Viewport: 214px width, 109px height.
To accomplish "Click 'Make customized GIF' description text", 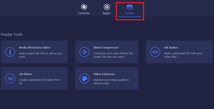I will click(183, 55).
